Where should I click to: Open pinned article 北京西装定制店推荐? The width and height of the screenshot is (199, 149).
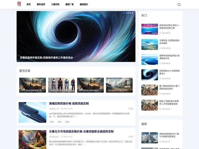[33, 85]
